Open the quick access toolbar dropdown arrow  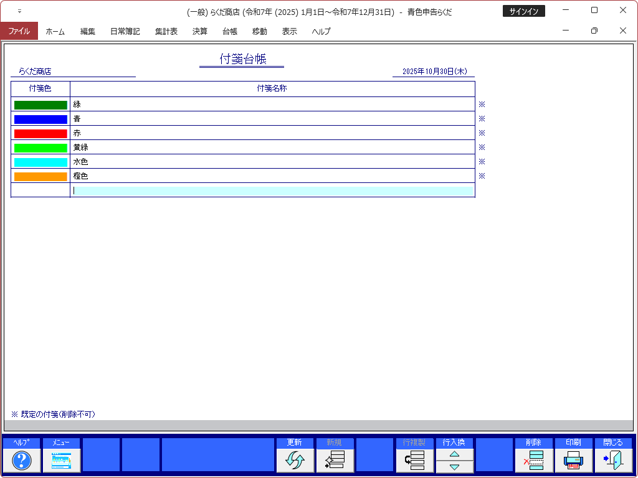19,11
